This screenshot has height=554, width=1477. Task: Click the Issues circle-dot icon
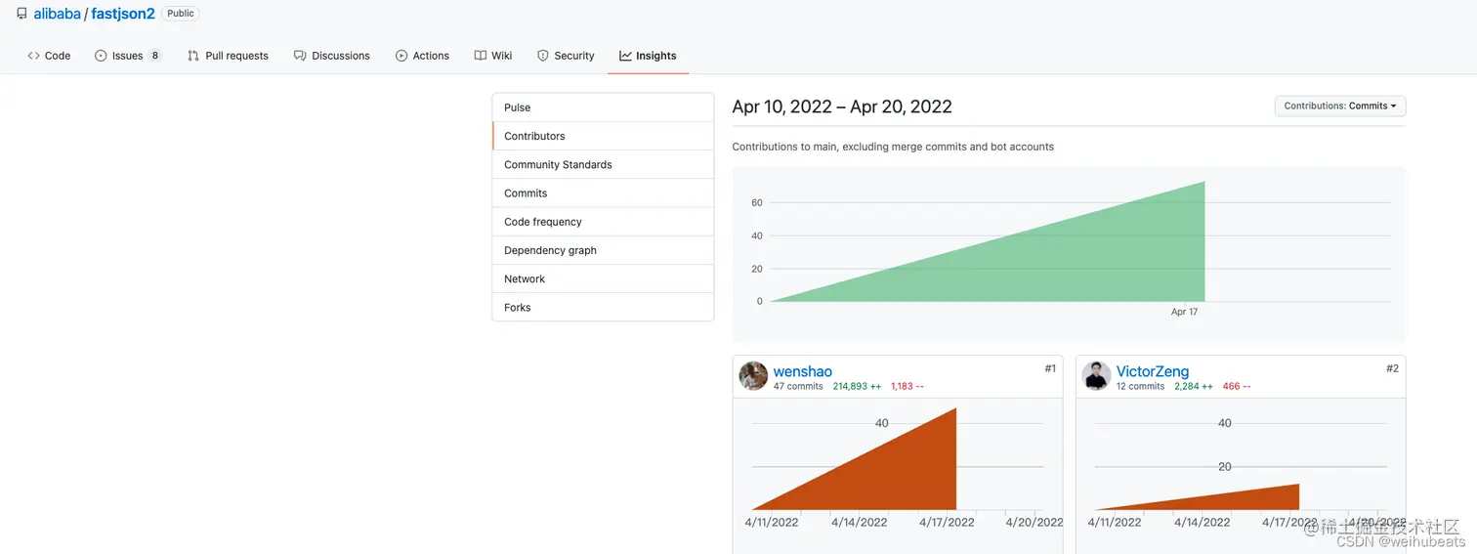(x=101, y=56)
